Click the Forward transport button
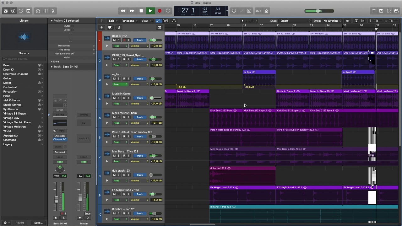Screen dimensions: 402x226 point(132,11)
